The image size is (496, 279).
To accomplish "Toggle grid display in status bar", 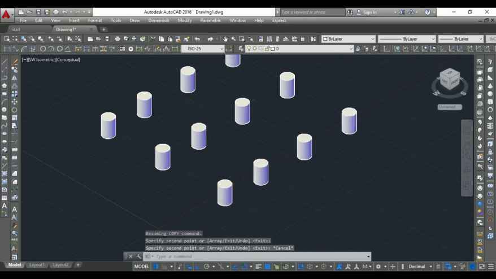I will [x=156, y=267].
